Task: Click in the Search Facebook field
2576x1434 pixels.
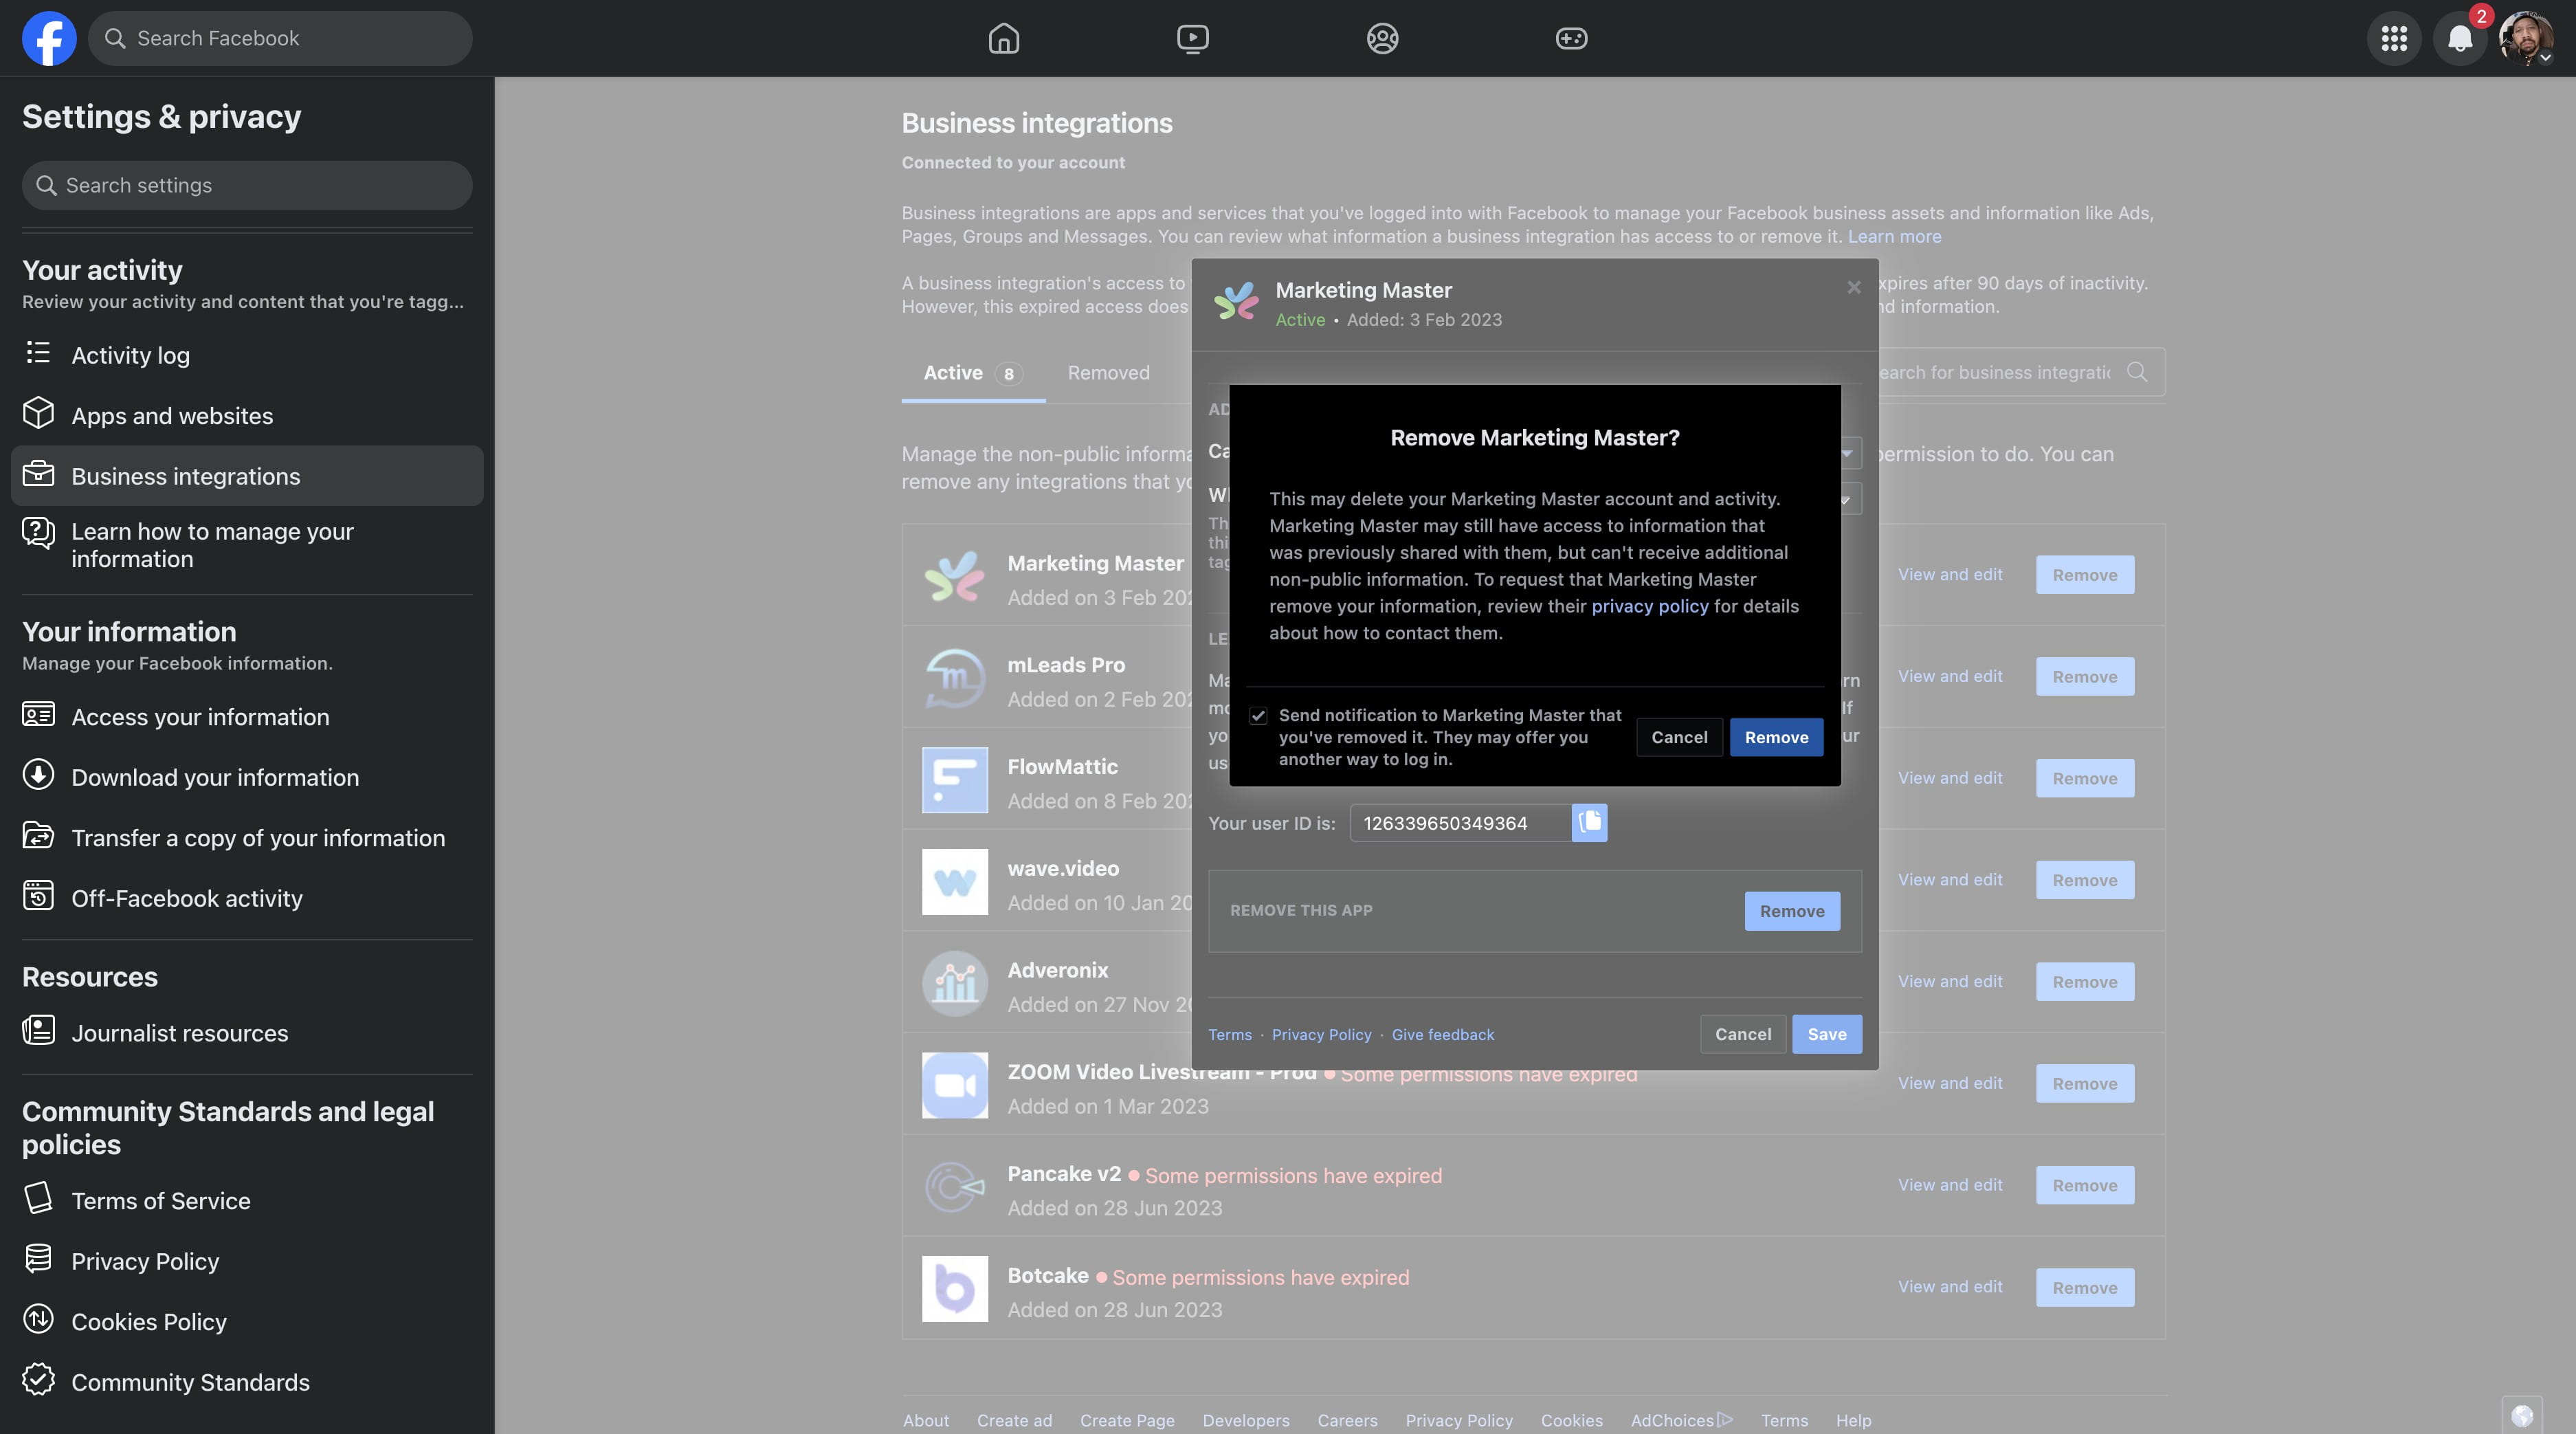Action: [280, 38]
